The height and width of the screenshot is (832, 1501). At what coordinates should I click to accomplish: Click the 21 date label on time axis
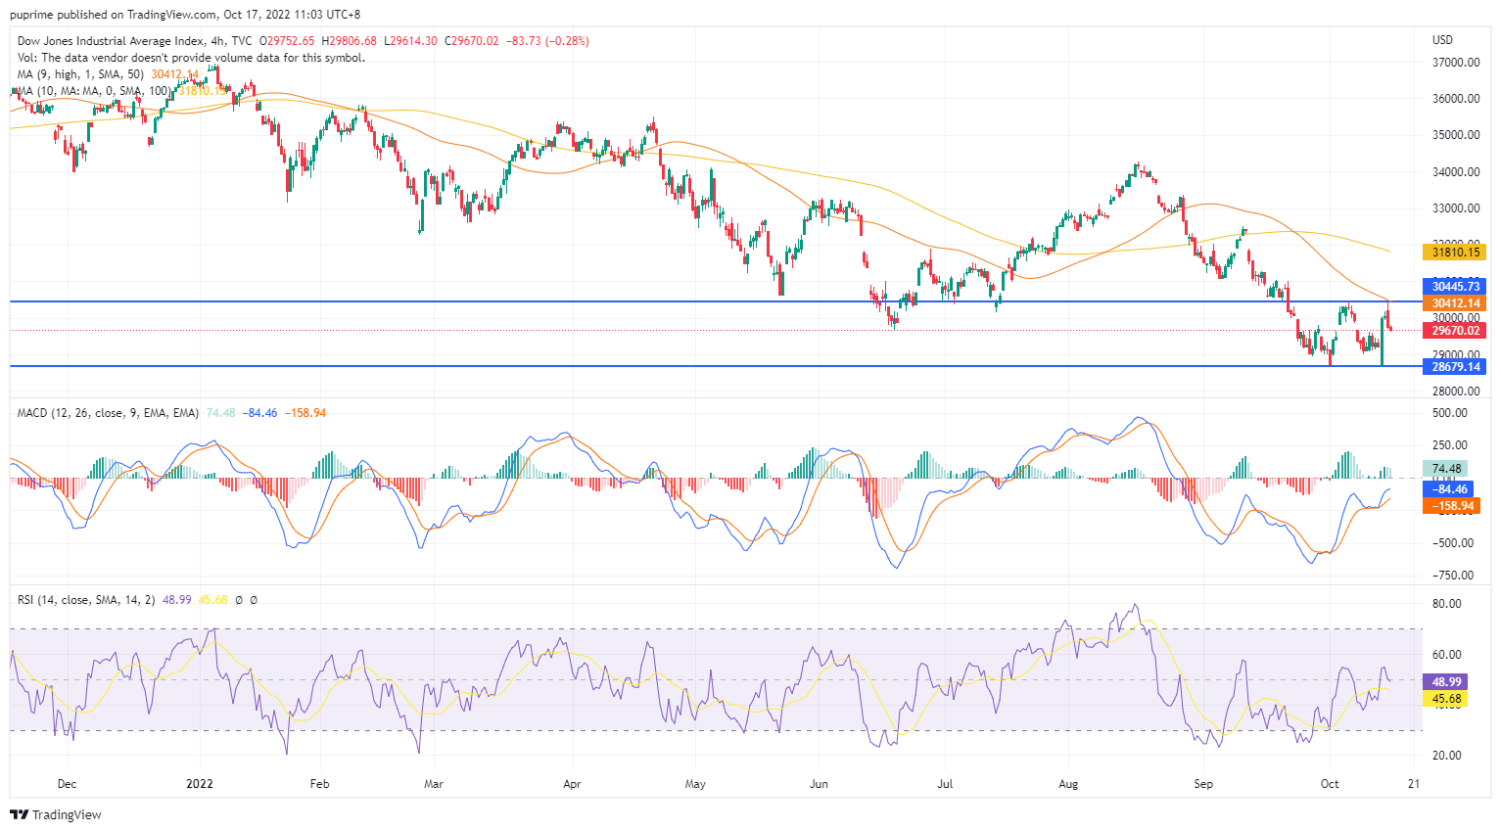coord(1413,784)
